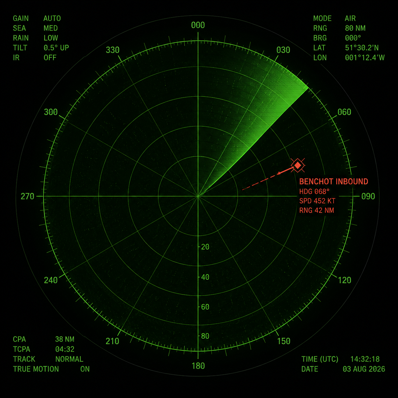
Task: Click the 240 bearing label
Action: pyautogui.click(x=51, y=280)
